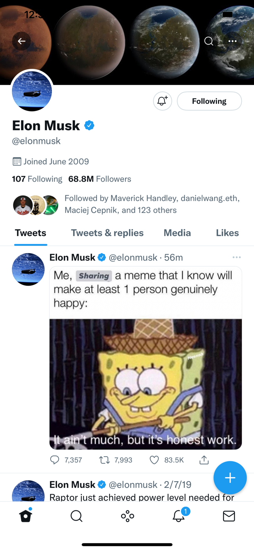Like the tweet with heart icon
The image size is (254, 551).
point(154,460)
